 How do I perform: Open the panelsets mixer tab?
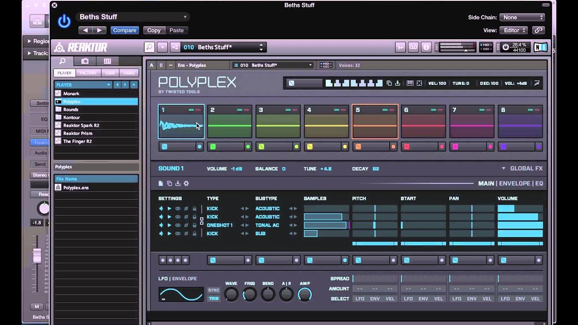point(107,61)
